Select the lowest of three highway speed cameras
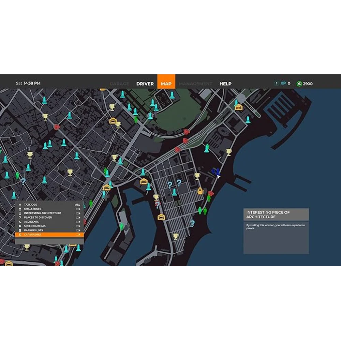Screen dimensions: 341x341 [x=178, y=149]
